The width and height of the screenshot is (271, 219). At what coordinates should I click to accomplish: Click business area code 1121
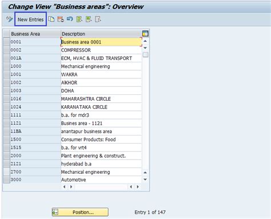[x=35, y=123]
